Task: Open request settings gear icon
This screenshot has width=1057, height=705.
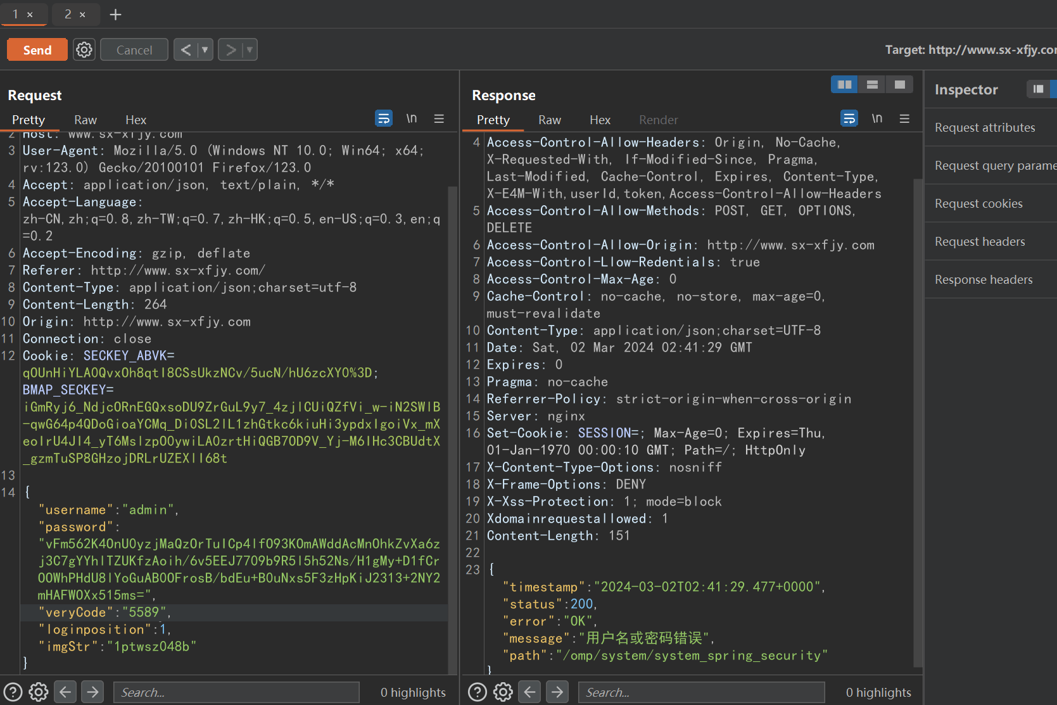Action: pyautogui.click(x=84, y=49)
